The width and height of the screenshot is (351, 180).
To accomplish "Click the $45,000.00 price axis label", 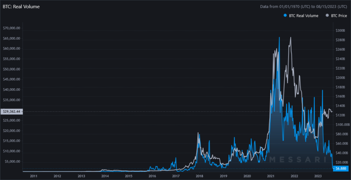I will click(x=12, y=79).
